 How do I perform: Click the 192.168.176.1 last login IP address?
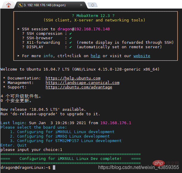116,123
